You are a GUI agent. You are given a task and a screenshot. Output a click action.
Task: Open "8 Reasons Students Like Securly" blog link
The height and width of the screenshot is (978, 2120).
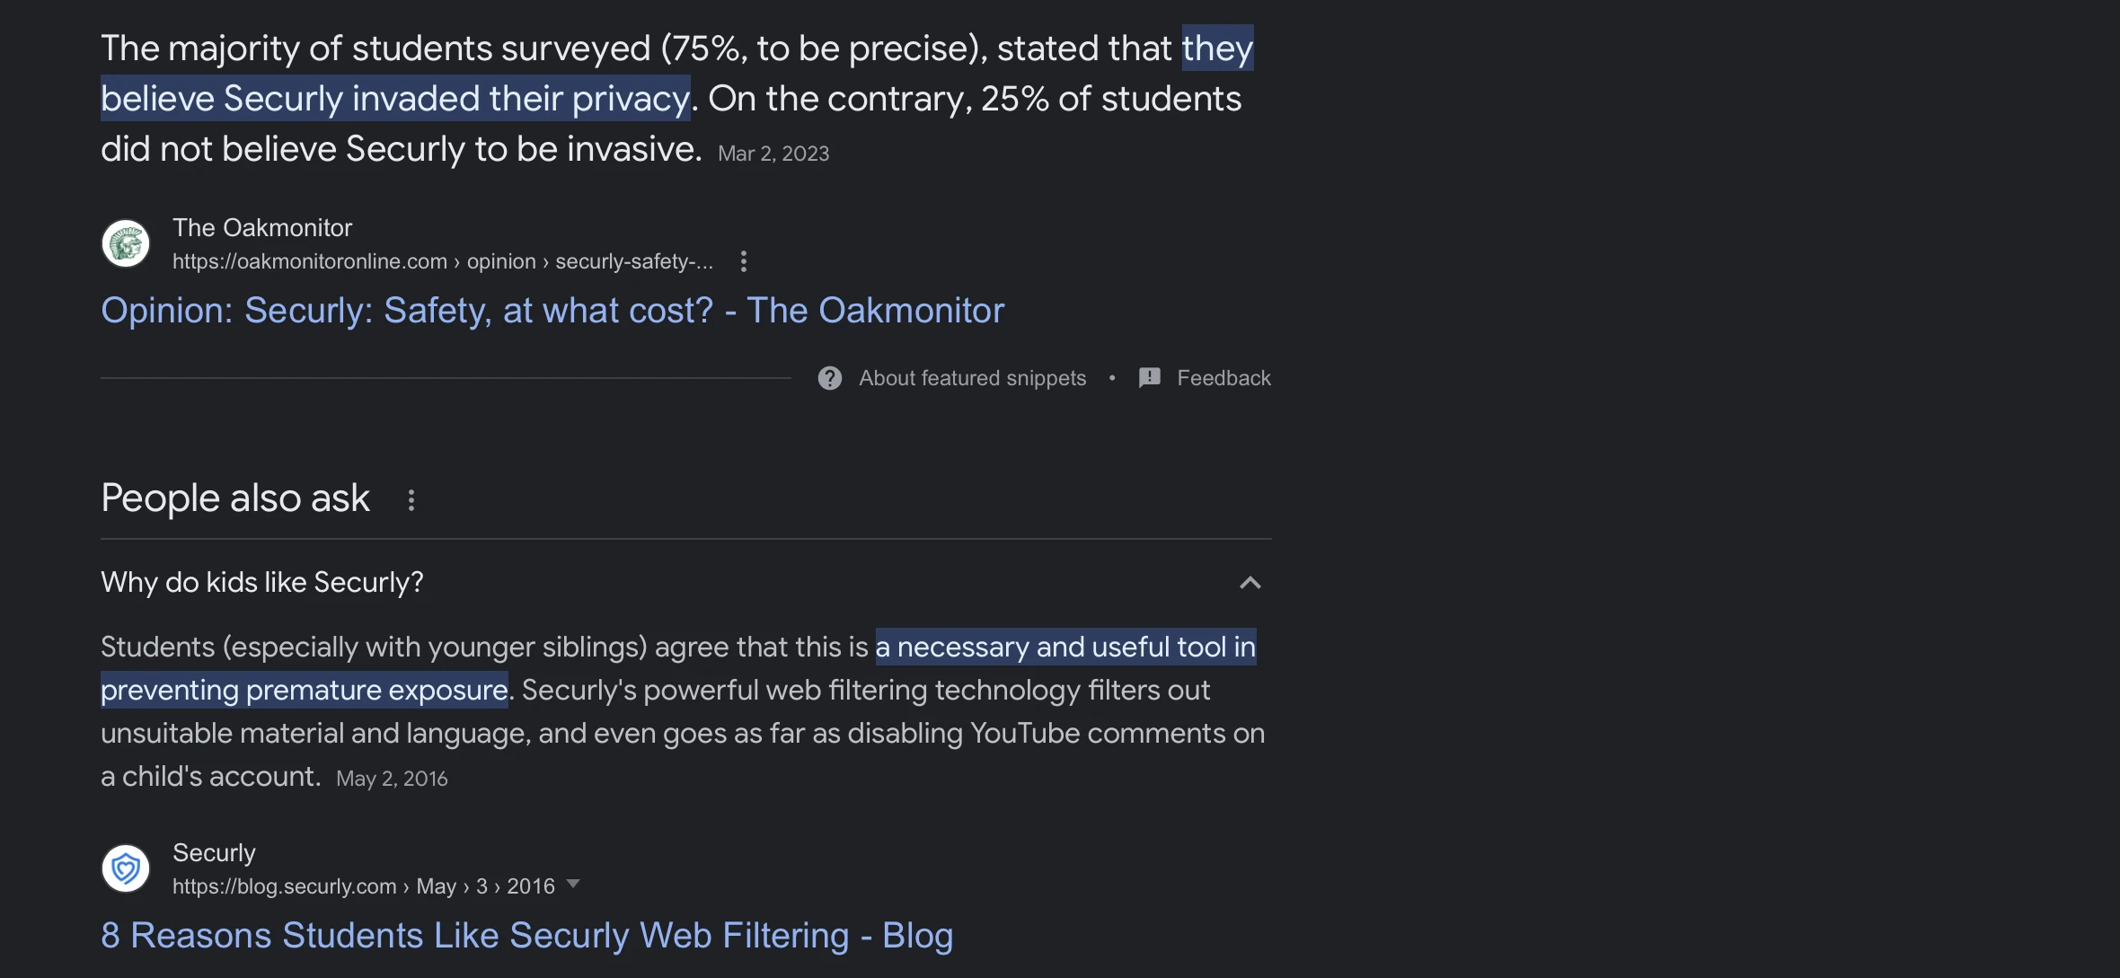point(526,936)
